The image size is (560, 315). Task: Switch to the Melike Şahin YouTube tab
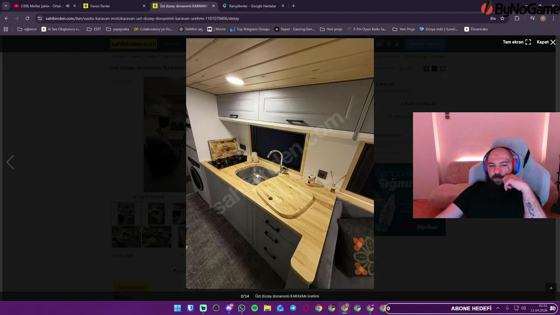point(42,6)
